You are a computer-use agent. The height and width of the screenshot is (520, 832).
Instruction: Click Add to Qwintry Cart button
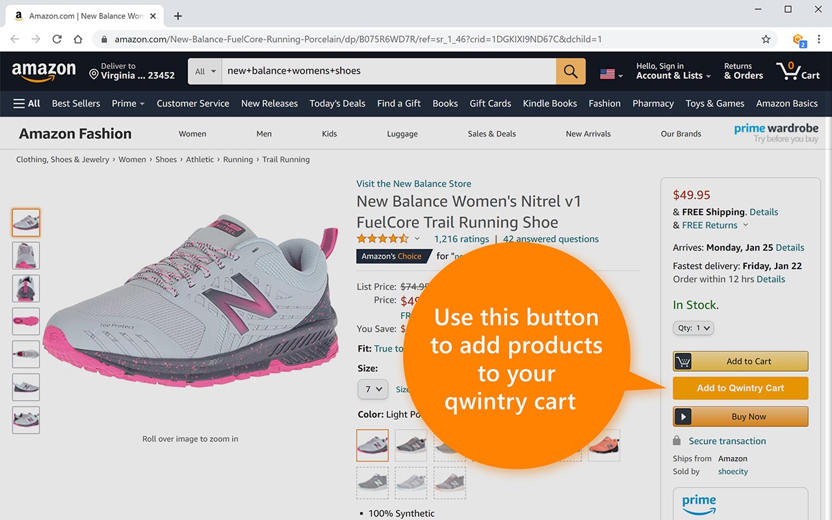click(x=740, y=388)
